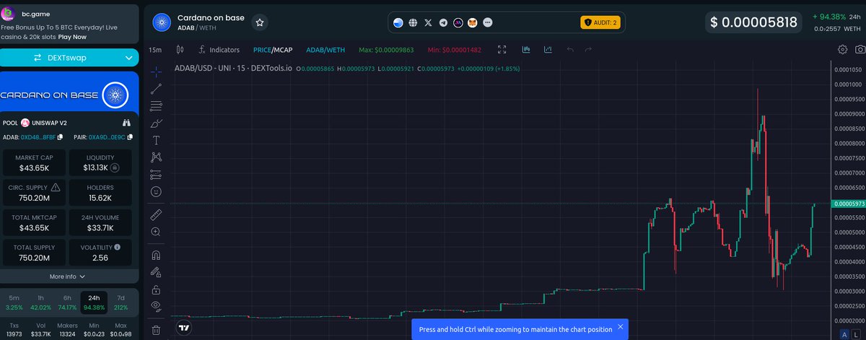Screen dimensions: 866x340
Task: Open the project website globe icon
Action: coord(413,22)
